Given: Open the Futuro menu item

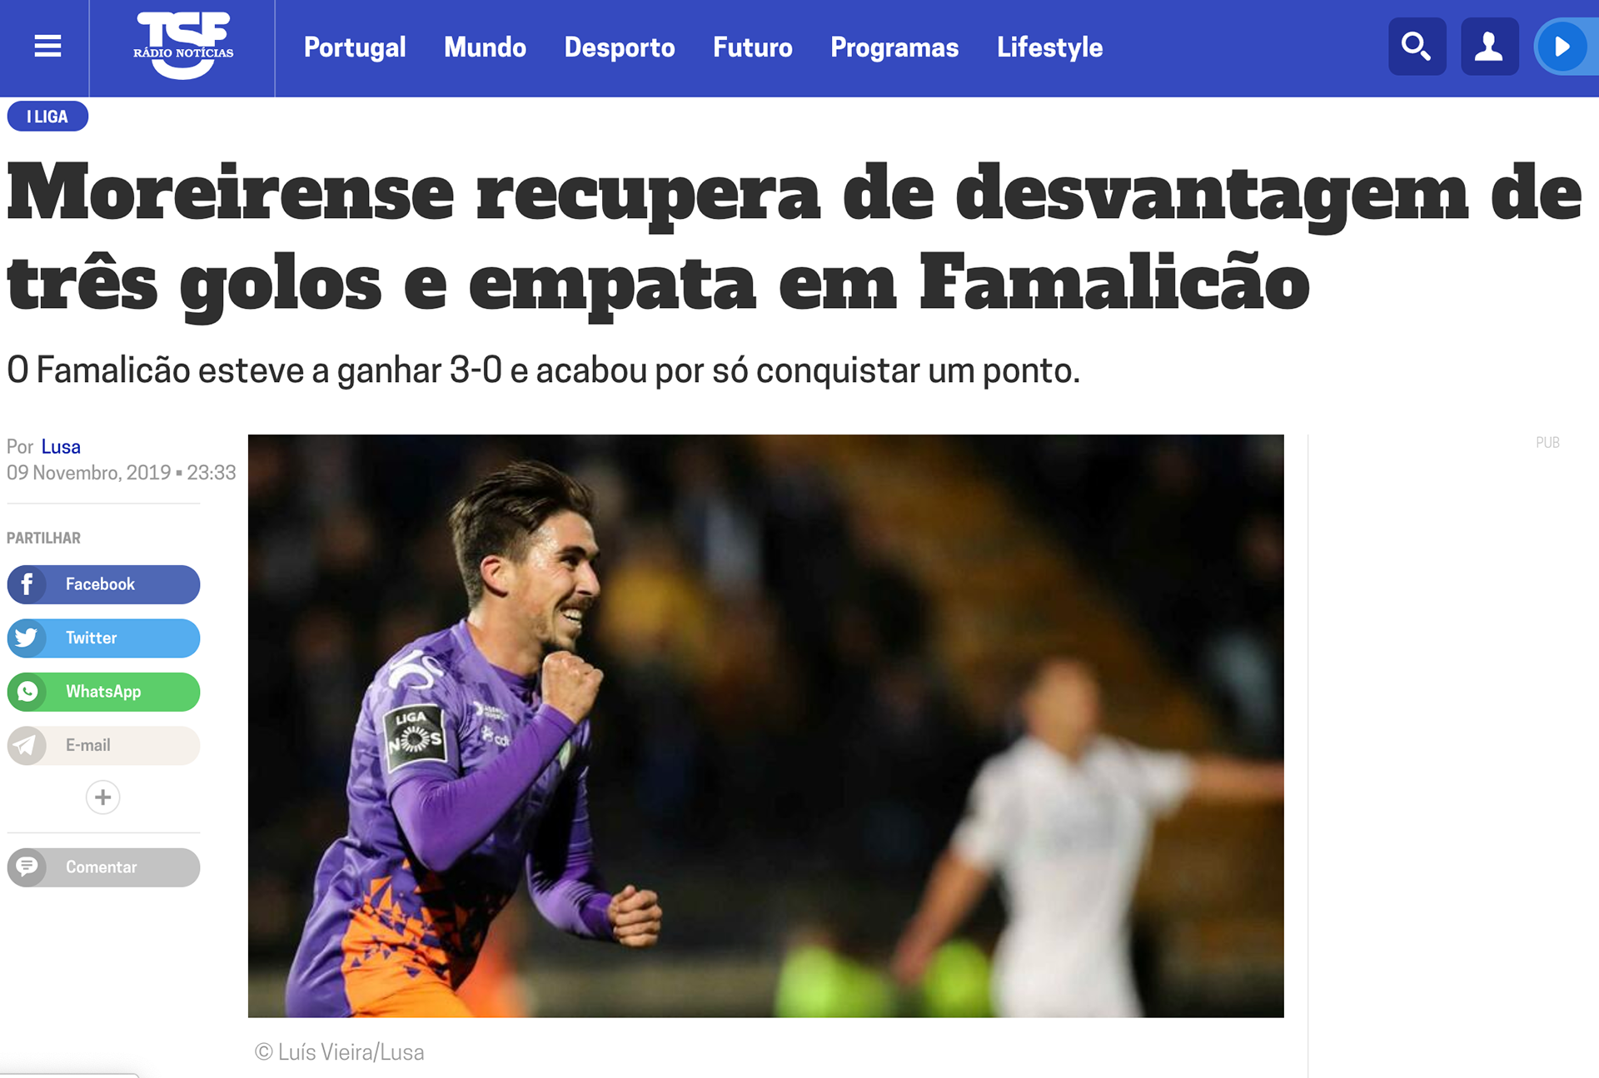Looking at the screenshot, I should click(x=753, y=47).
